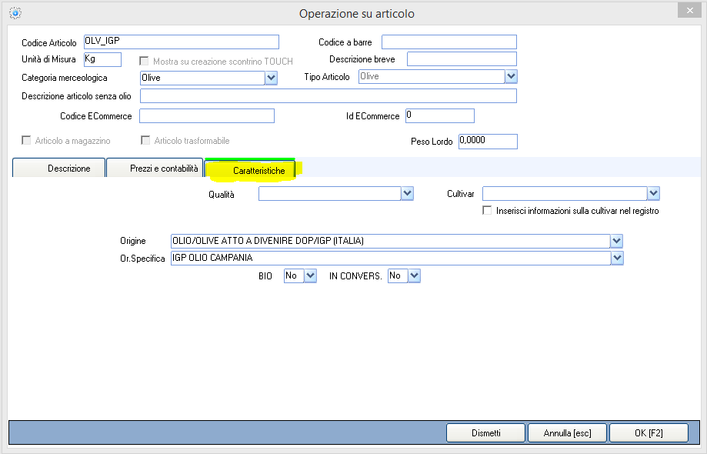Screen dimensions: 707x454
Task: Click the Dismetti button
Action: [x=485, y=432]
